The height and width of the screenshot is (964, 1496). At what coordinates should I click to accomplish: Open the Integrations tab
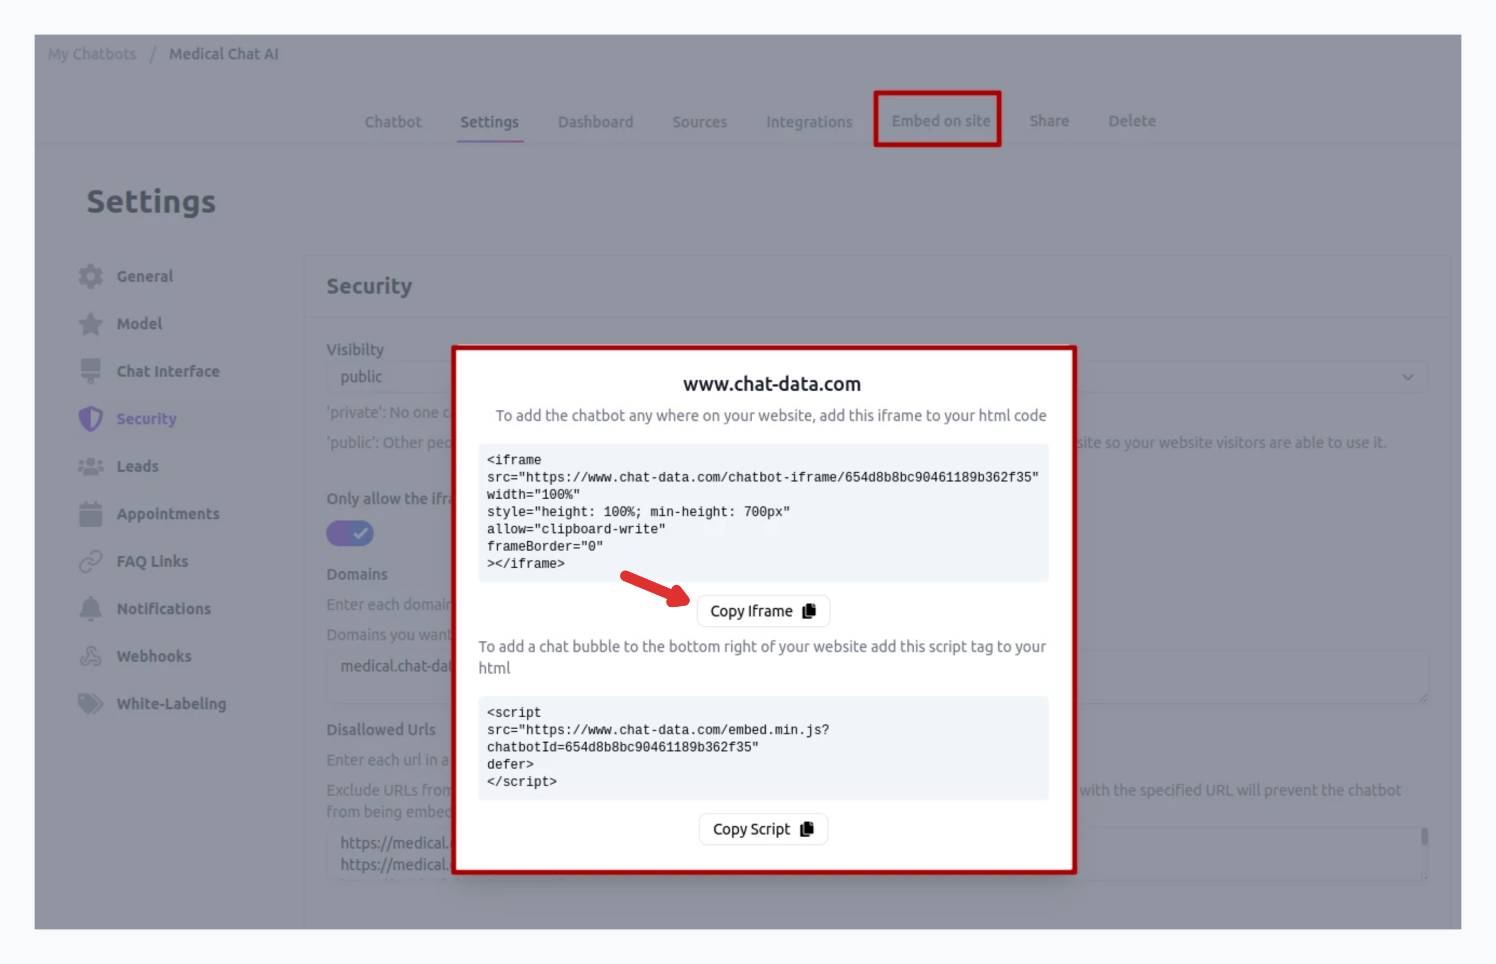pos(810,121)
